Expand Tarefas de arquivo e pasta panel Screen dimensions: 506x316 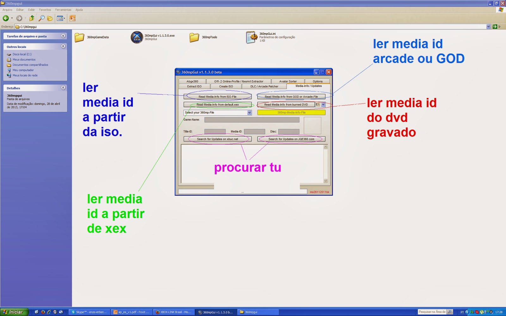coord(63,36)
